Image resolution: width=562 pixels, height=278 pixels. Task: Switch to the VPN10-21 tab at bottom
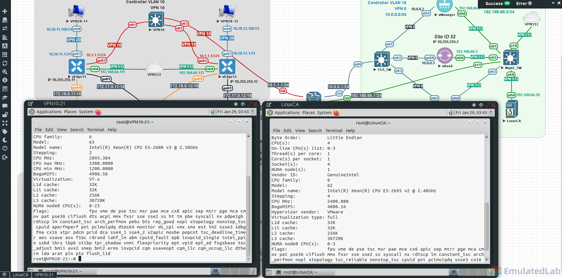pyautogui.click(x=44, y=275)
